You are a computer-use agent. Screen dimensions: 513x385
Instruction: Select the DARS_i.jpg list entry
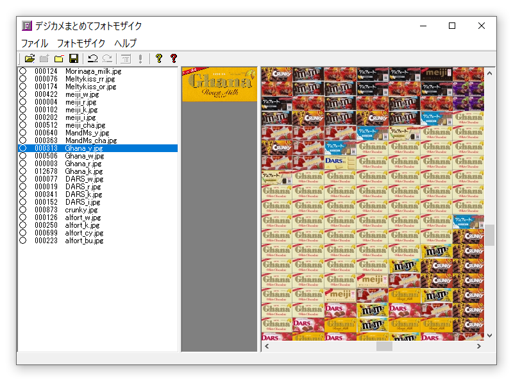(98, 202)
